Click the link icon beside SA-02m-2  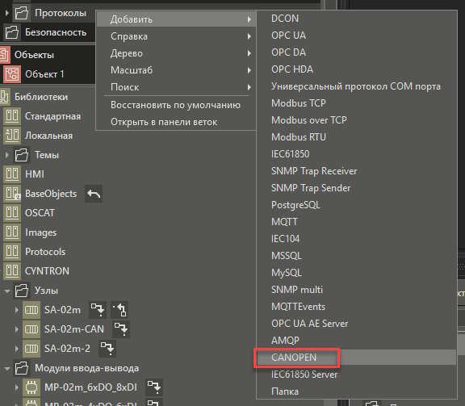point(107,349)
